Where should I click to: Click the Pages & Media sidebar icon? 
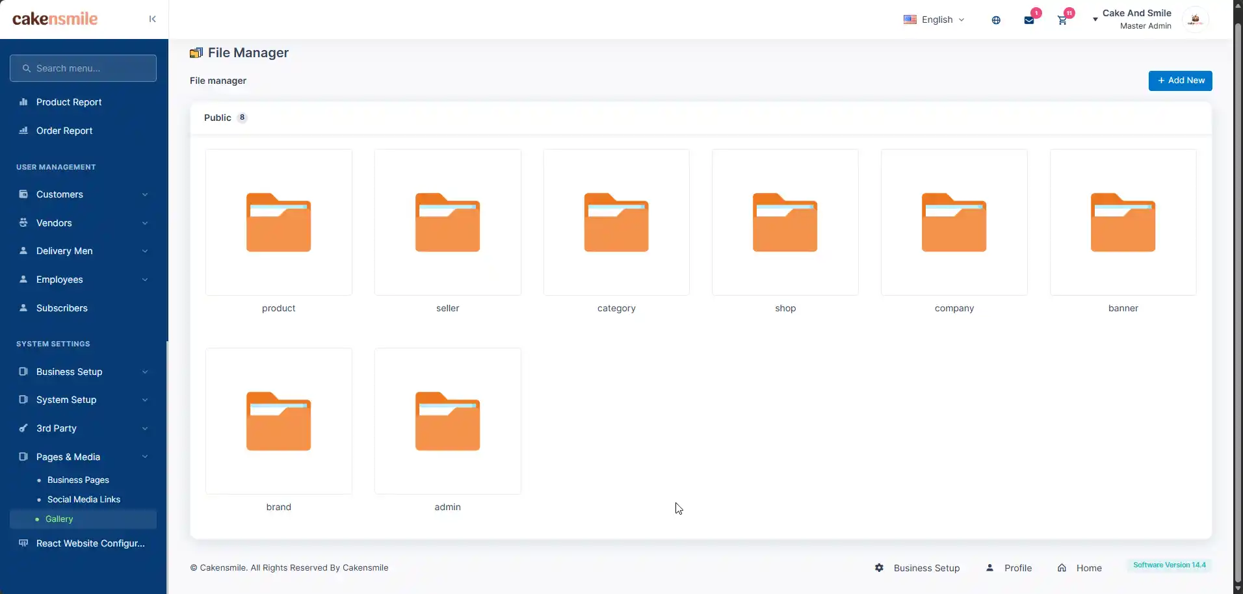23,457
